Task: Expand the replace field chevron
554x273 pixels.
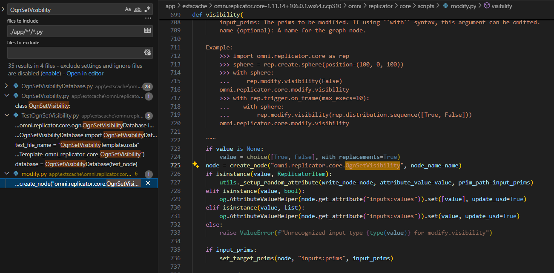Action: (3, 9)
